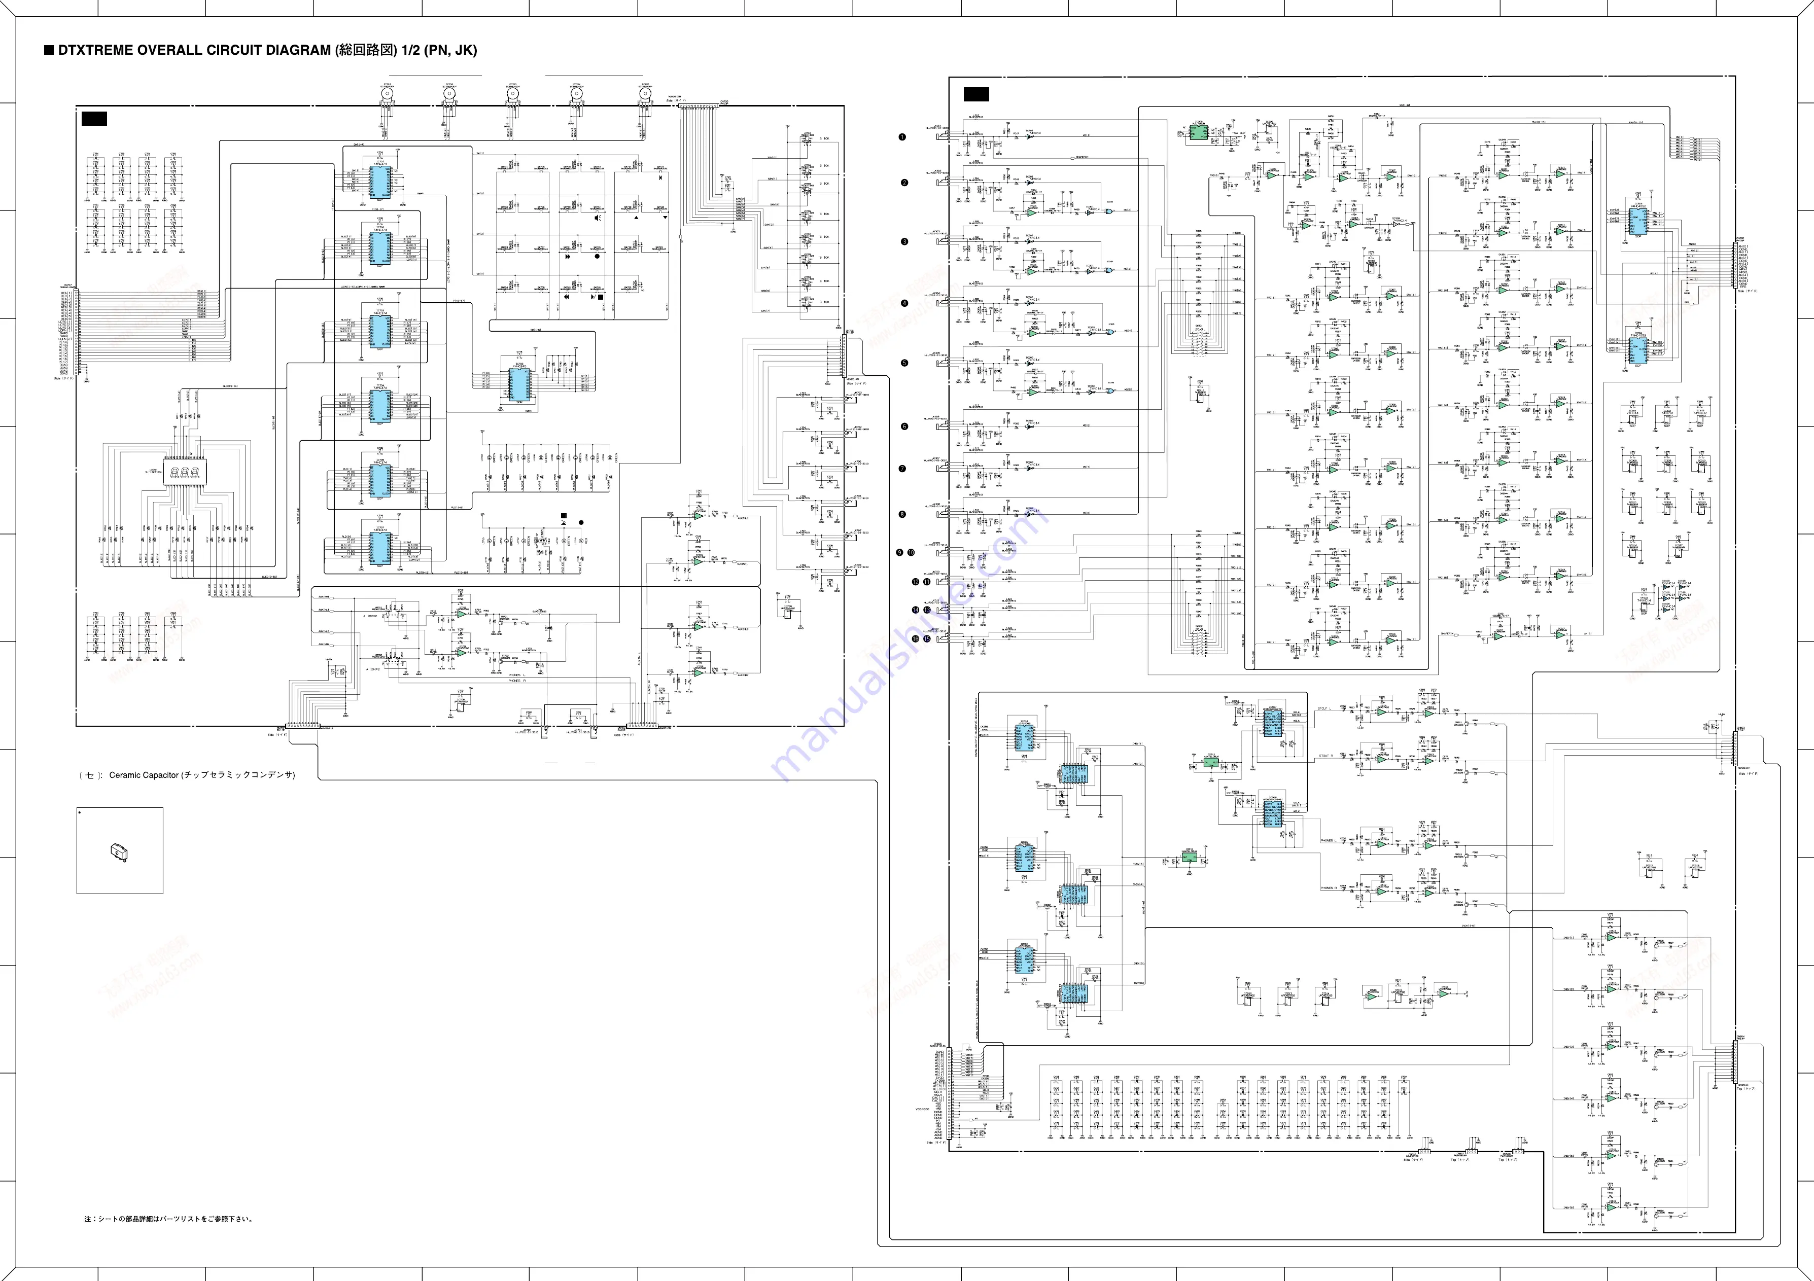
Task: Click the record dot in switch matrix
Action: click(597, 257)
